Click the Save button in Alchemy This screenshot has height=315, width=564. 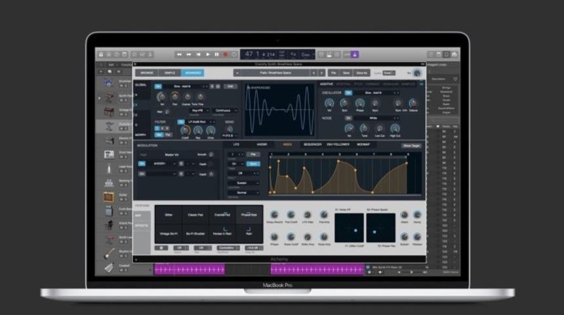click(x=346, y=73)
